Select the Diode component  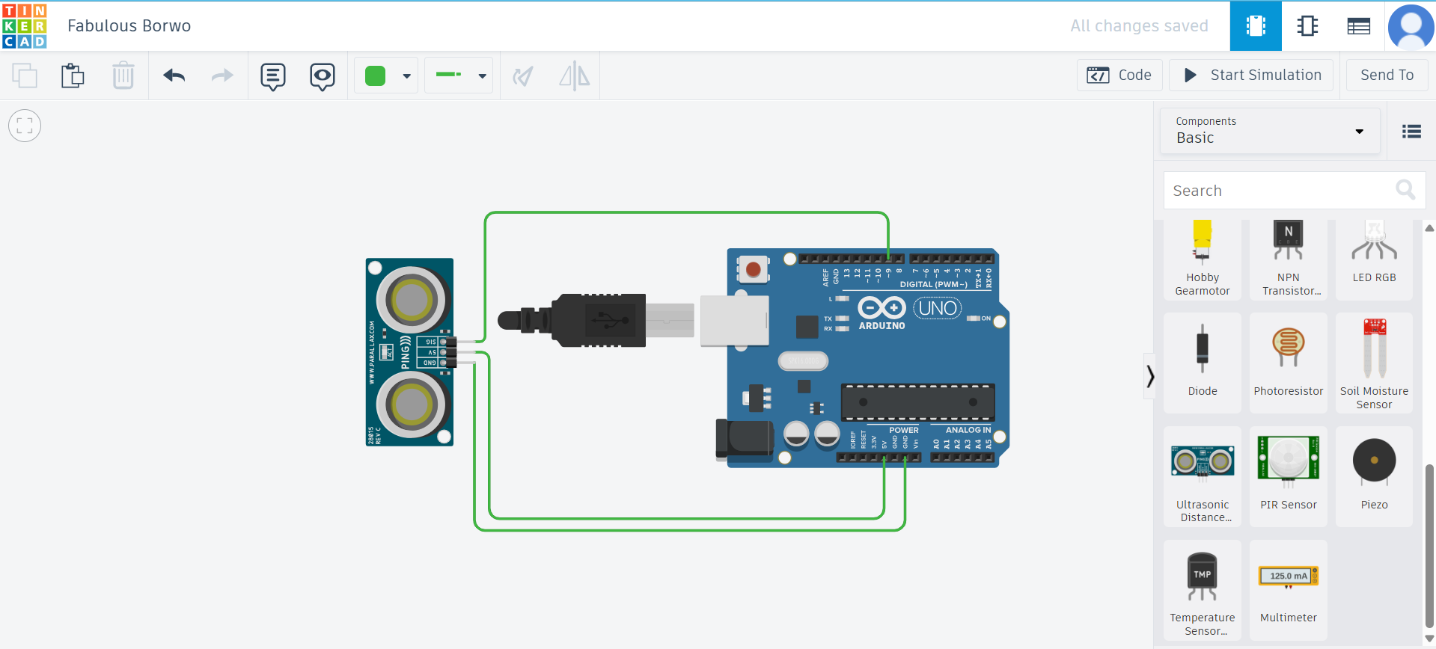pos(1203,363)
